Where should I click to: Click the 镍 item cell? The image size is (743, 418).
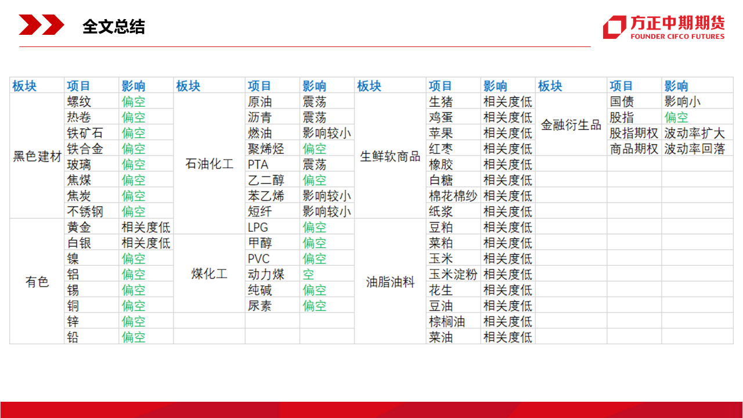(x=92, y=258)
